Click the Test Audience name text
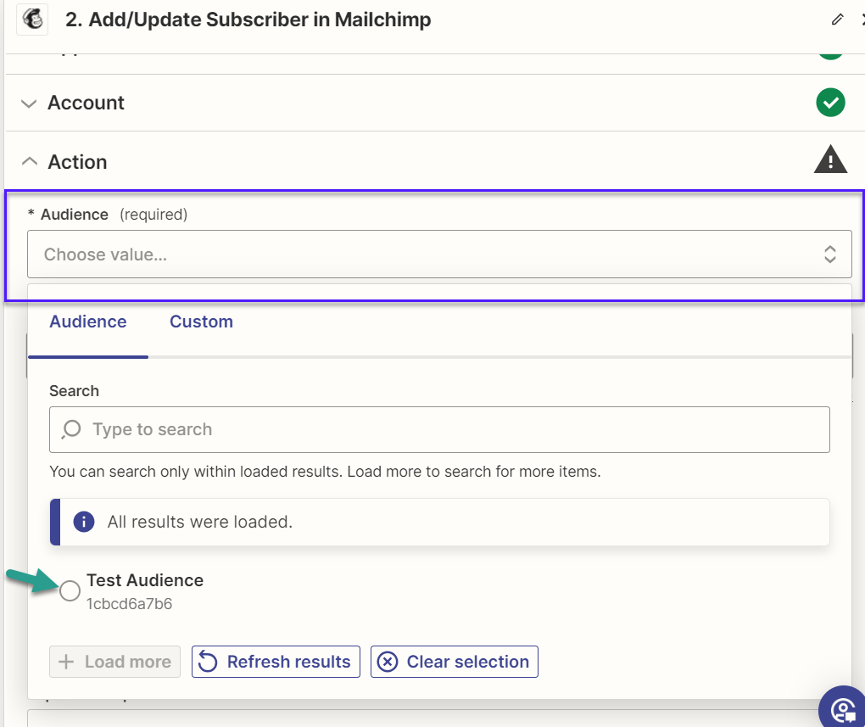The image size is (865, 727). [x=145, y=580]
